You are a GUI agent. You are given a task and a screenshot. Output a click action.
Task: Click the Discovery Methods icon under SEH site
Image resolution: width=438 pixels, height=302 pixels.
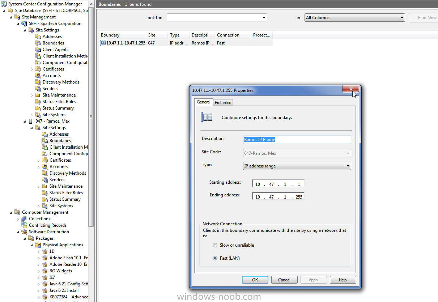coord(38,82)
